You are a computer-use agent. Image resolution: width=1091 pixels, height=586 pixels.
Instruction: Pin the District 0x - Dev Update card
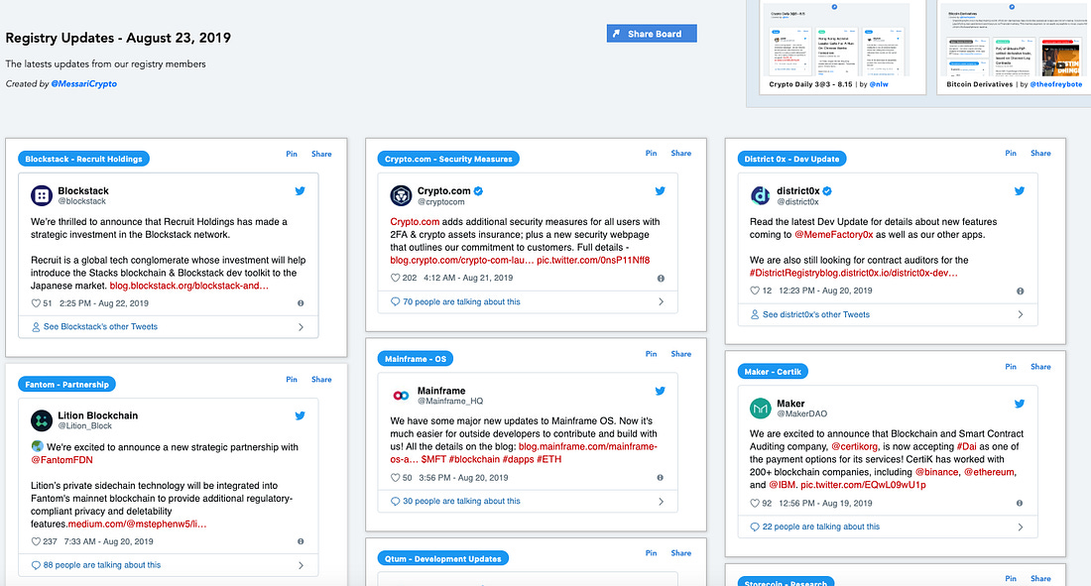(1011, 153)
